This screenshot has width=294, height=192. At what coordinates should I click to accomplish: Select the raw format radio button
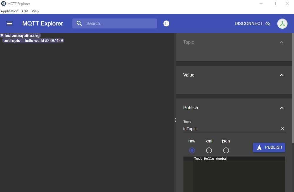[x=192, y=150]
